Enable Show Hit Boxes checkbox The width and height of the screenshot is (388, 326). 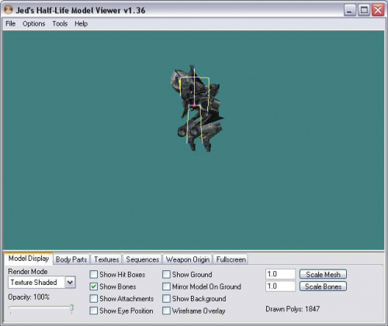(x=94, y=274)
